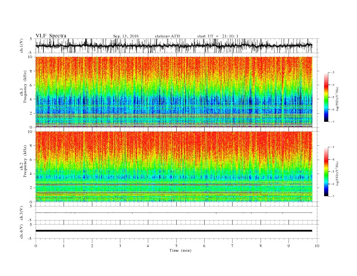Click the 2 minute time axis tick label
Screen dimensions: 357x276
tap(92, 246)
